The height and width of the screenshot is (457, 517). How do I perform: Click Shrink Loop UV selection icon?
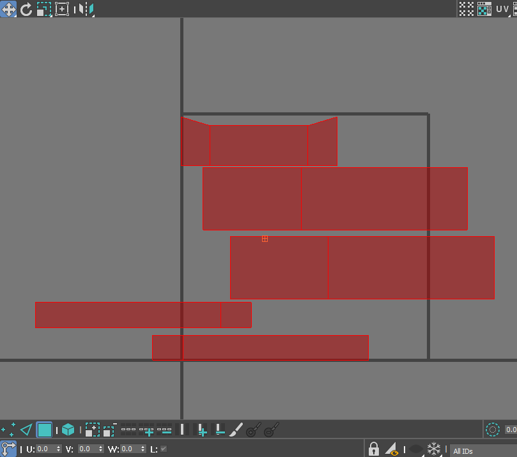164,430
